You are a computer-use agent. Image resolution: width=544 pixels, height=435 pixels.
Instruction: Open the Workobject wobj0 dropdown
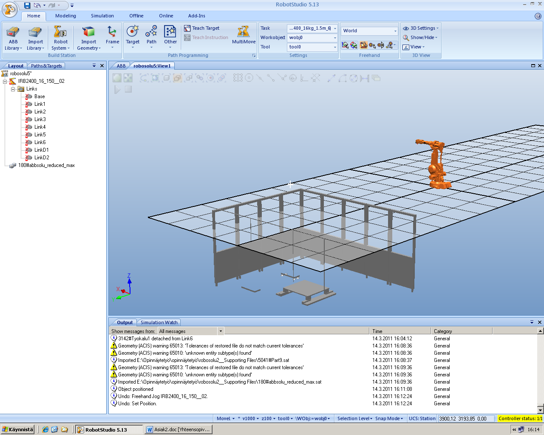click(335, 38)
